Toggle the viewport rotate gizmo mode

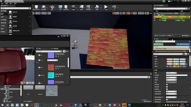(116, 13)
